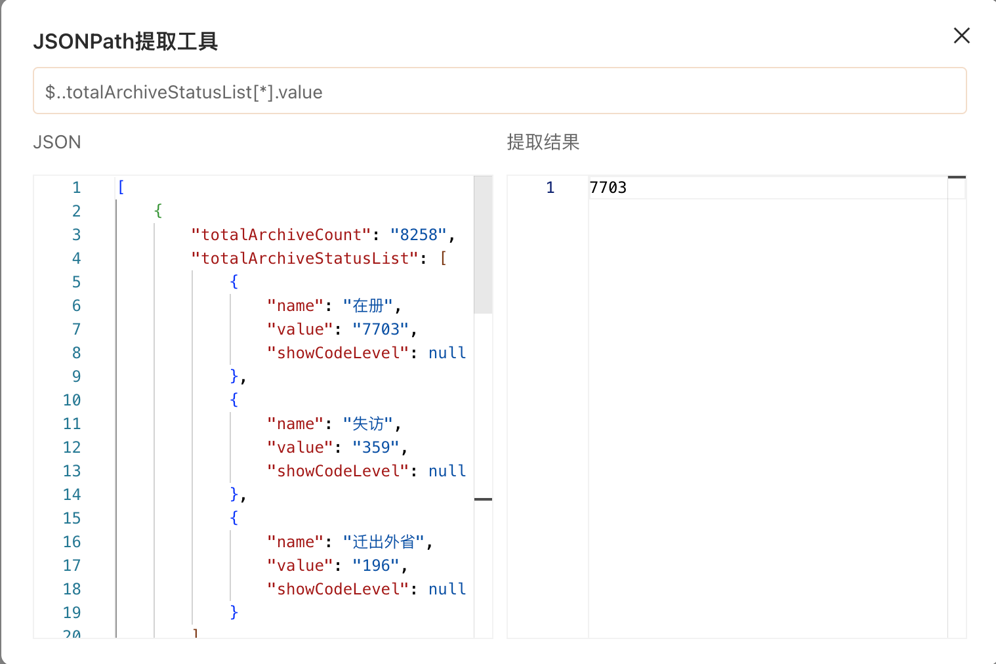Click the "7703" value on line 7

point(381,329)
